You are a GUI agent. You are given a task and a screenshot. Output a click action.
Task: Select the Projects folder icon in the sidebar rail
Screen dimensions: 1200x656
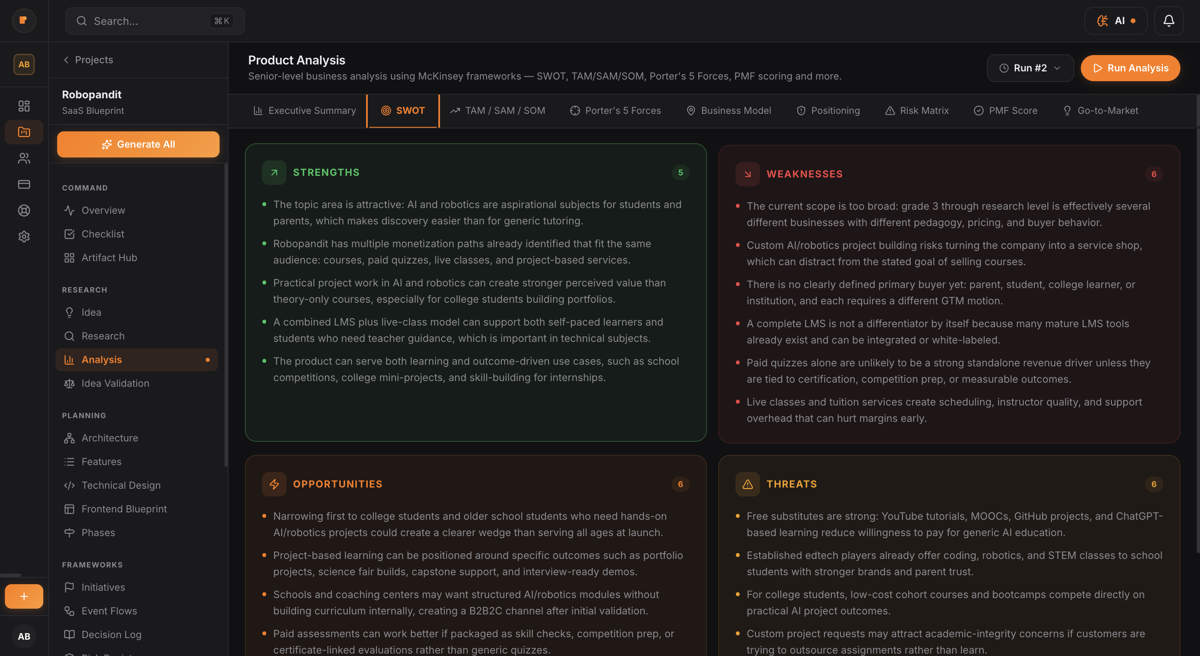click(x=24, y=132)
